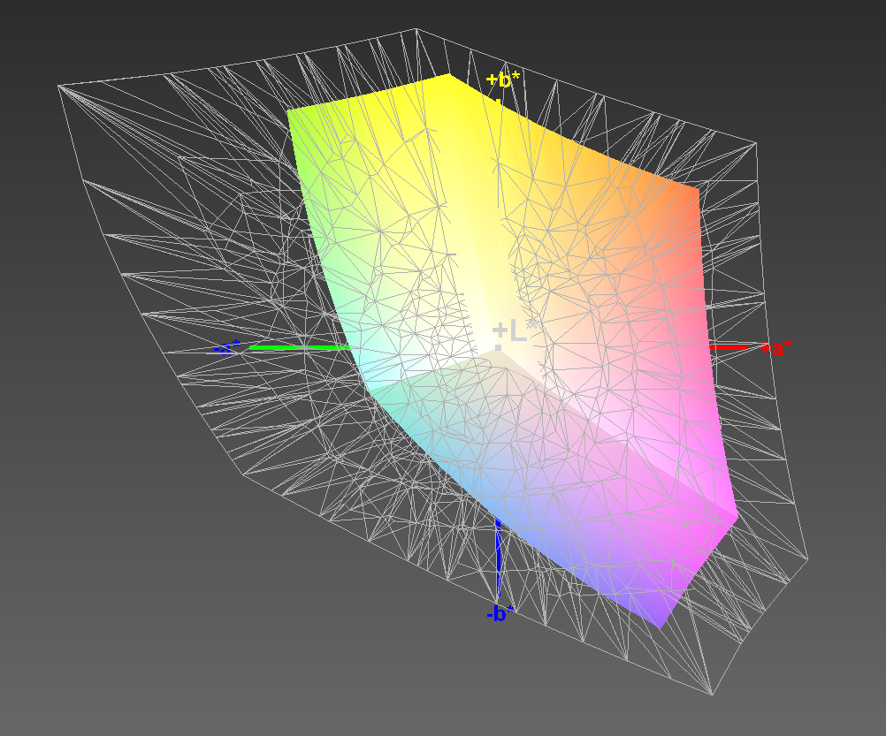Click the red +a* axis label
Viewport: 886px width, 736px height.
[776, 348]
